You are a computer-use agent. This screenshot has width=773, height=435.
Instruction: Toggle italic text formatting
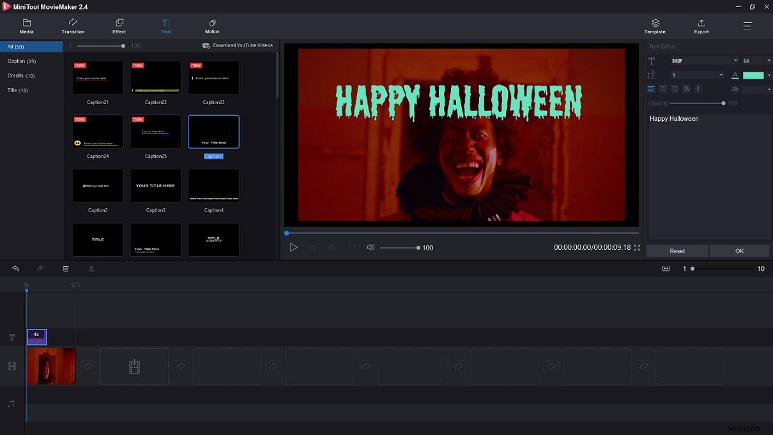tap(698, 89)
